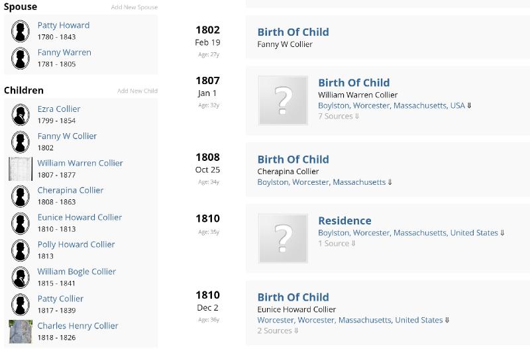Click Polly Howard Collier's silhouette icon
This screenshot has width=530, height=349.
pos(21,250)
